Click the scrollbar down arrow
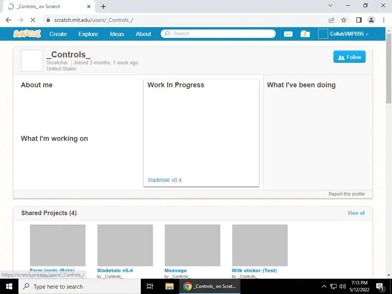This screenshot has height=294, width=392. pos(389,275)
